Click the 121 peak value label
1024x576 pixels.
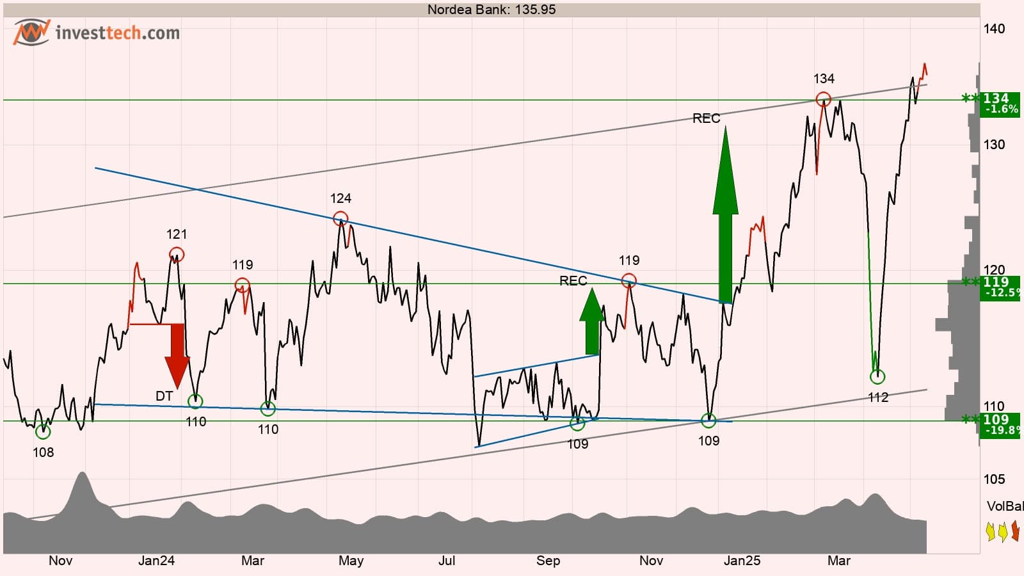click(177, 234)
